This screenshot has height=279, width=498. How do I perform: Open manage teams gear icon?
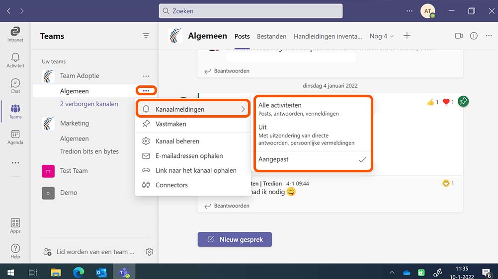click(149, 252)
